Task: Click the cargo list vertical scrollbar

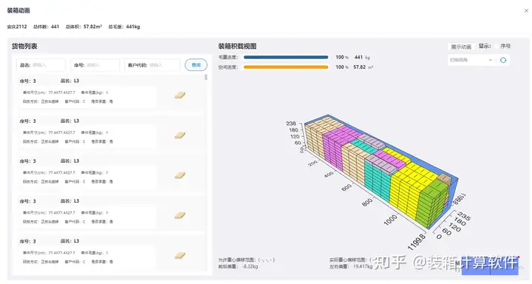Action: 206,78
